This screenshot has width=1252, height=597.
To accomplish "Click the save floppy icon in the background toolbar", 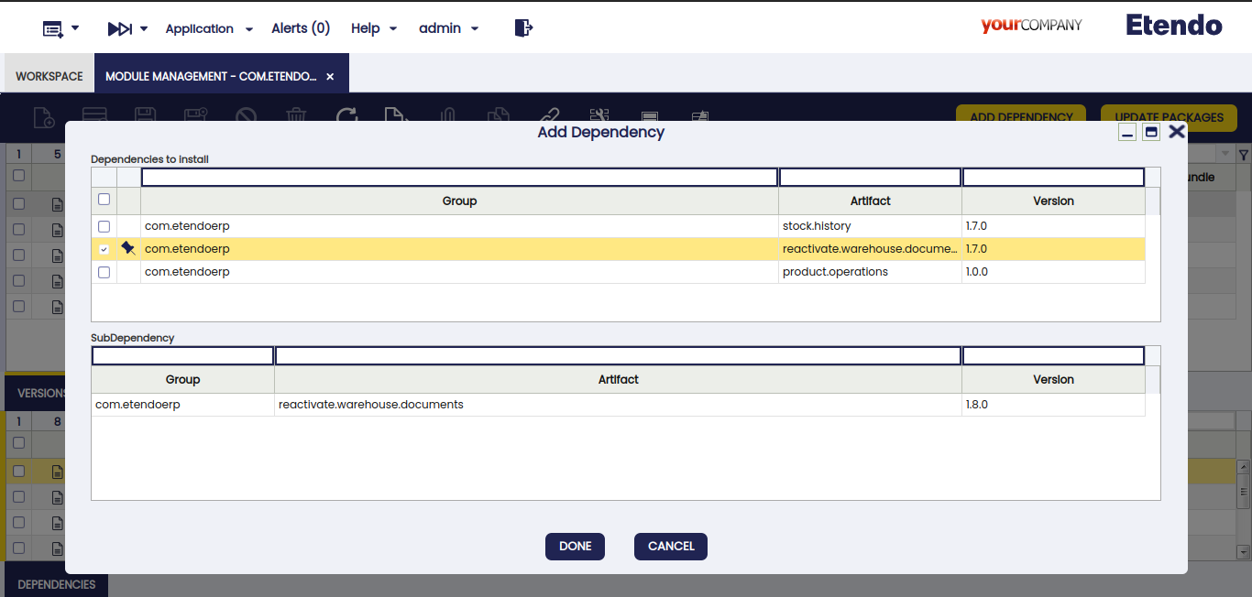I will click(x=145, y=117).
